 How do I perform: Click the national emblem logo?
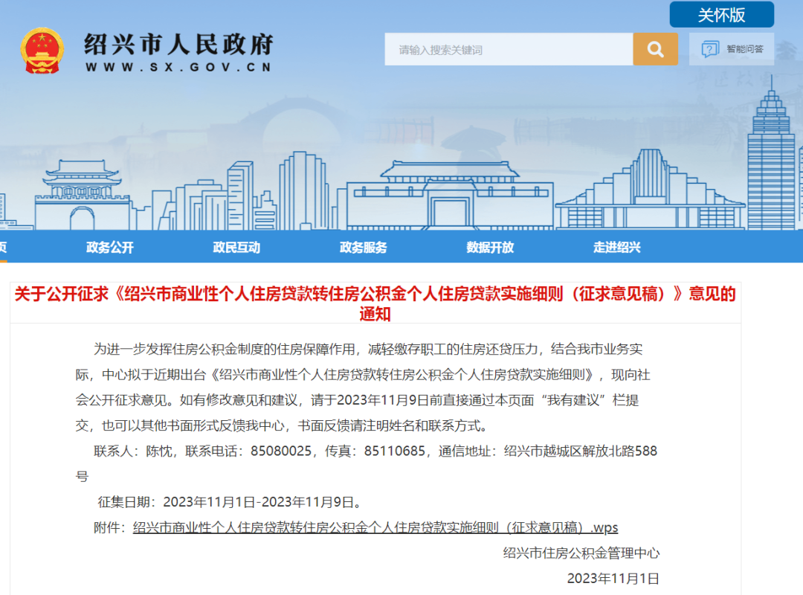coord(42,51)
